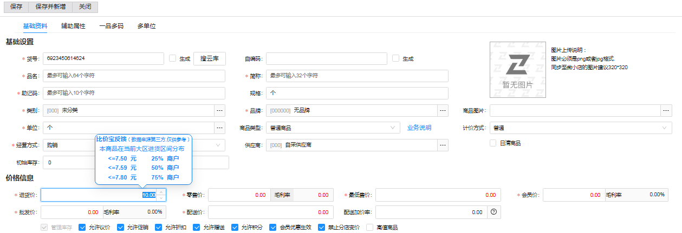Screen dimensions: 682x233
Task: Open the 一品多码 tab
Action: coord(111,26)
